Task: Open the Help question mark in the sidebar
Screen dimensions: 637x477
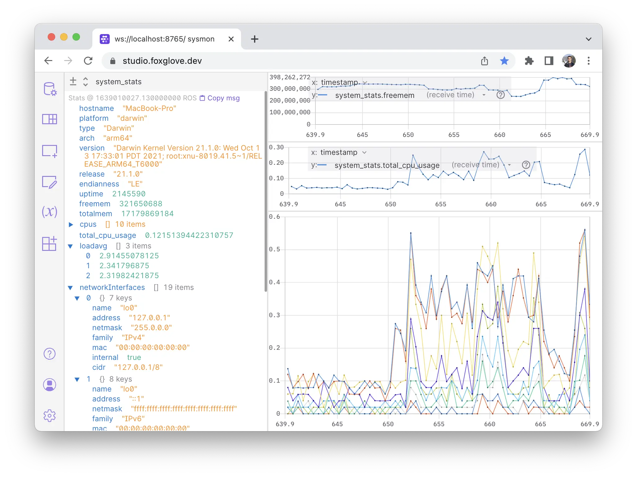Action: click(x=50, y=353)
